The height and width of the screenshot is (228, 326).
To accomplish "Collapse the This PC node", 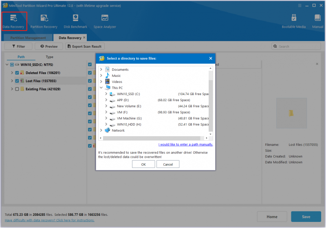I will pyautogui.click(x=101, y=88).
